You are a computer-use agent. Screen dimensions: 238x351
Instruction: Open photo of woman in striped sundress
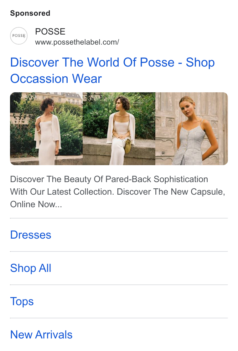(x=192, y=129)
